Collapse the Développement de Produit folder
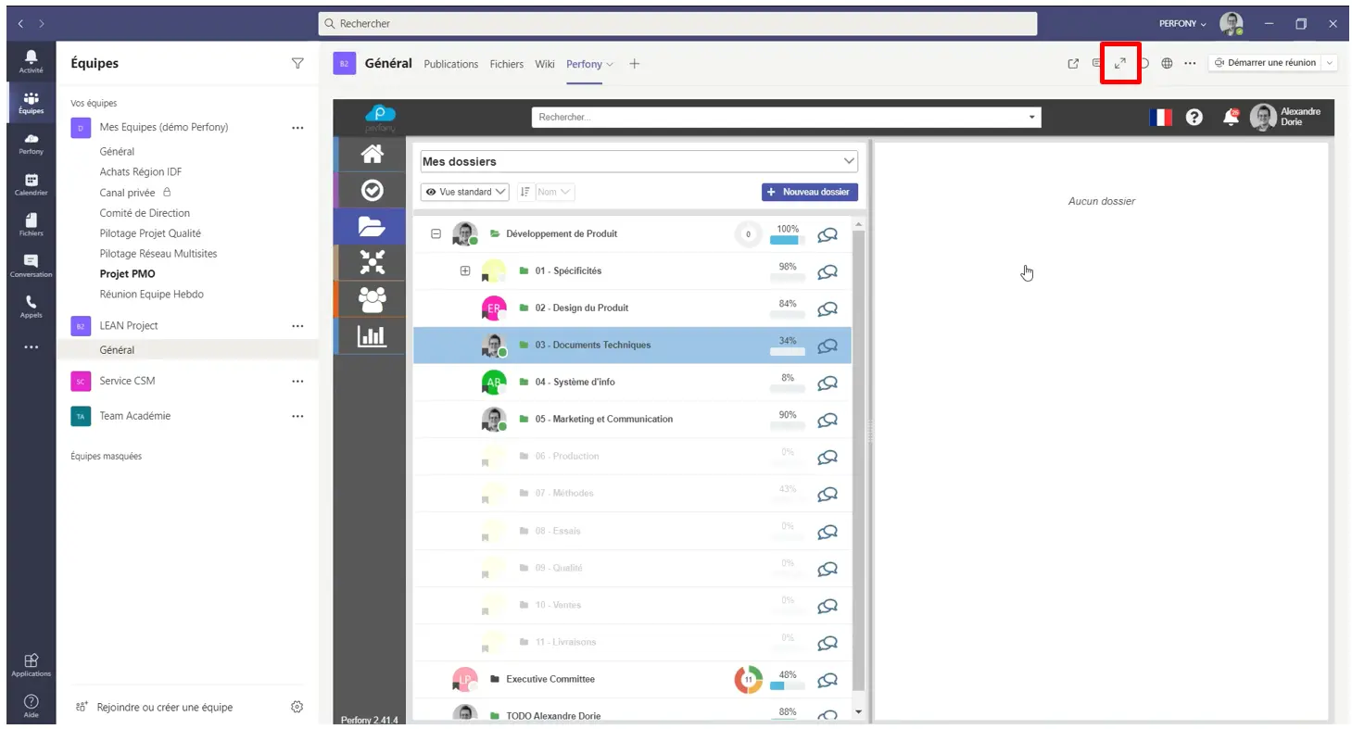The image size is (1352, 729). [x=436, y=234]
